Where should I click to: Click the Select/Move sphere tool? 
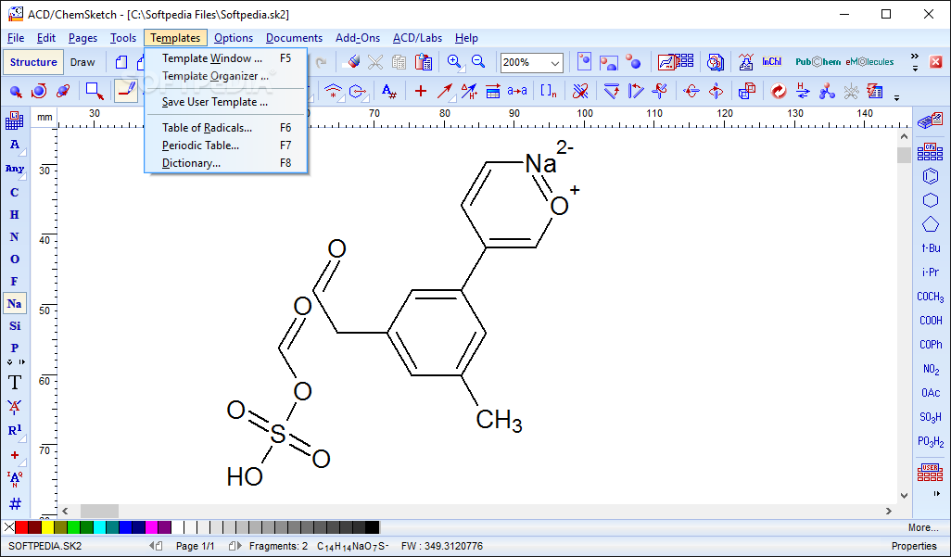16,91
